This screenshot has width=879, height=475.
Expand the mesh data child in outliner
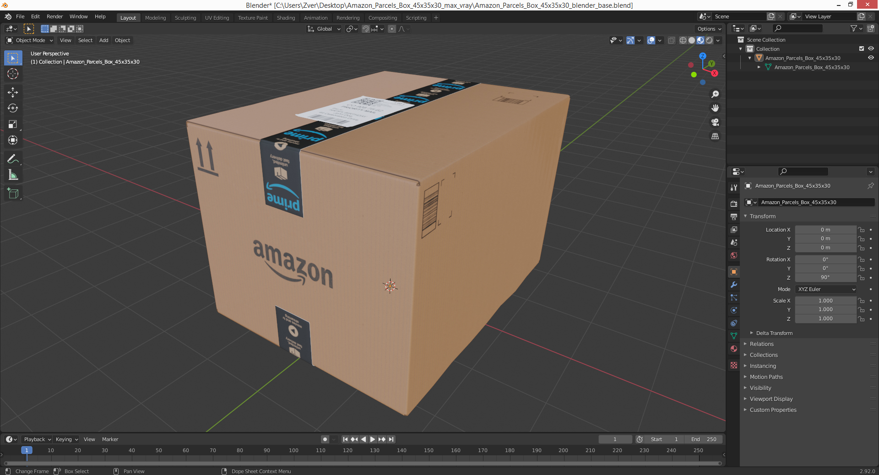[759, 67]
